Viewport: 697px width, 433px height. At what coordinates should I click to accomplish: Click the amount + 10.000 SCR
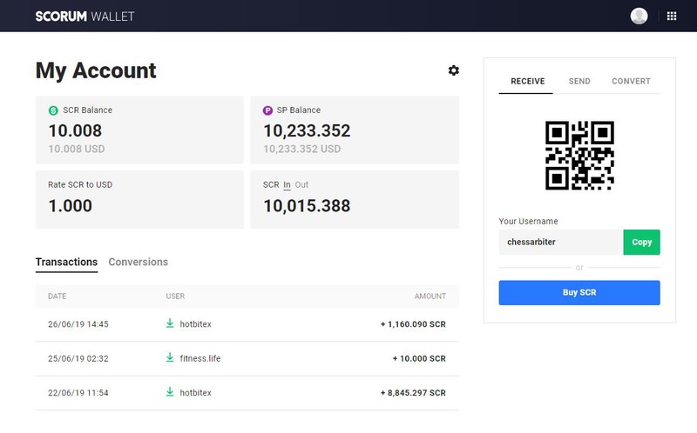pyautogui.click(x=419, y=358)
